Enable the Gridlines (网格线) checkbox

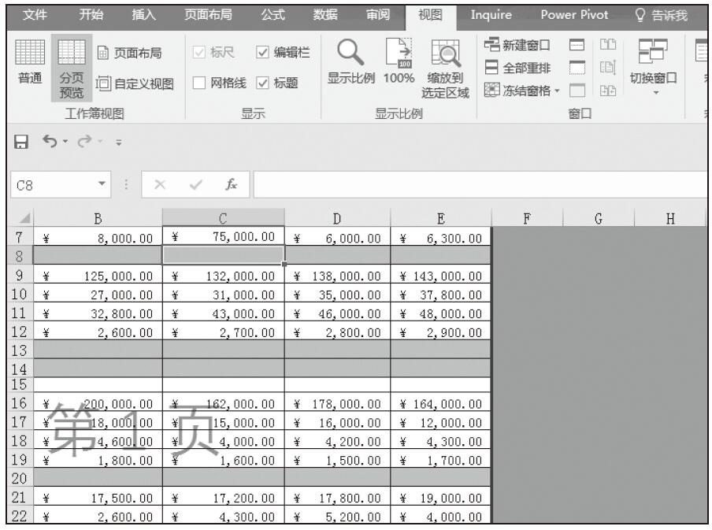point(199,83)
